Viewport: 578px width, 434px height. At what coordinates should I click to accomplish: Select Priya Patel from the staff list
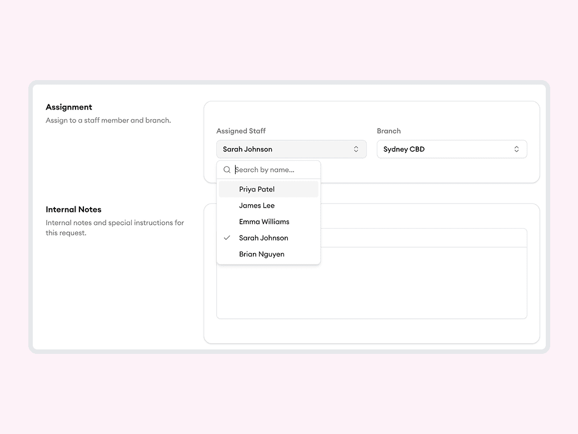(257, 189)
